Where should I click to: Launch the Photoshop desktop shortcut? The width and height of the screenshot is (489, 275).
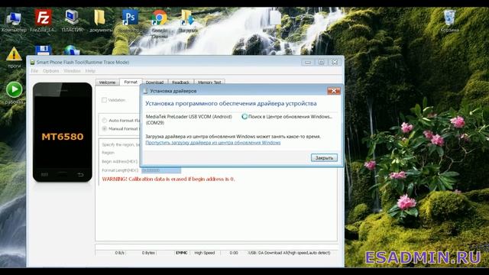[x=130, y=21]
